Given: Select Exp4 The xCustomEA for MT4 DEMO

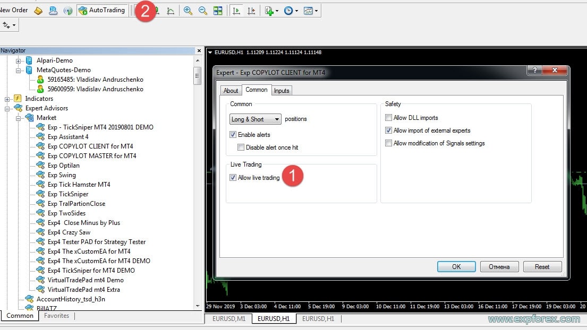Looking at the screenshot, I should [99, 261].
